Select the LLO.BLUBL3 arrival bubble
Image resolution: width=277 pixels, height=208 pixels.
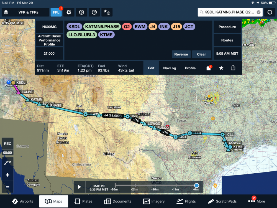tap(82, 35)
